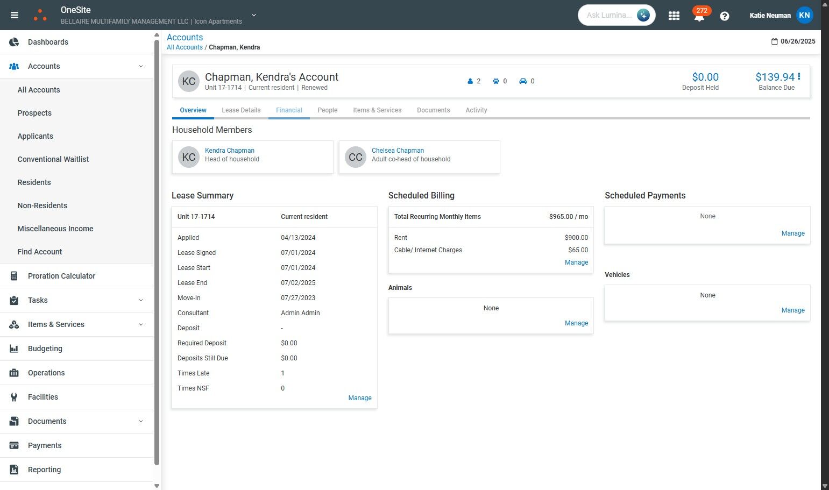
Task: Click the Accounts page title
Action: click(x=185, y=37)
